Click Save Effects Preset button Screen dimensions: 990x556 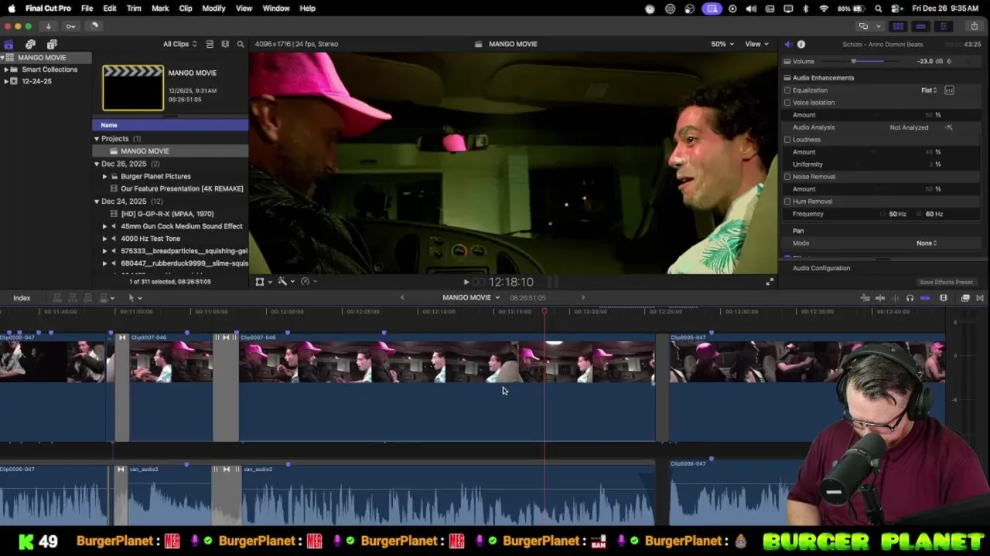pyautogui.click(x=946, y=283)
